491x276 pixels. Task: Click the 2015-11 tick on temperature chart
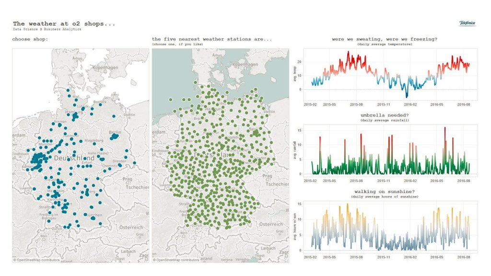click(x=384, y=103)
